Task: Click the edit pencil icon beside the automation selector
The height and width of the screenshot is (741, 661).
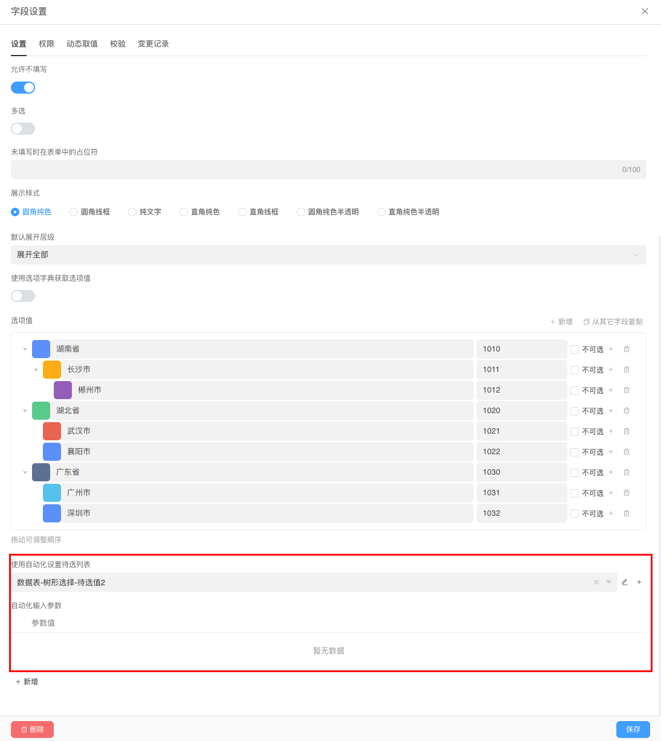Action: coord(625,582)
